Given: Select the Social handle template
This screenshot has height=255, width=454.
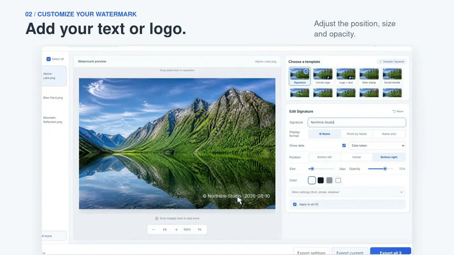Looking at the screenshot, I should pyautogui.click(x=392, y=76).
